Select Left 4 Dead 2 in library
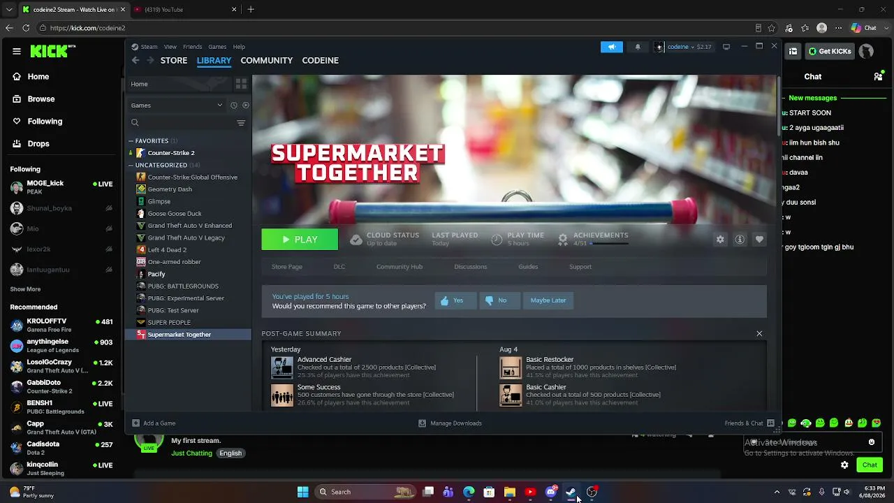 coord(167,250)
